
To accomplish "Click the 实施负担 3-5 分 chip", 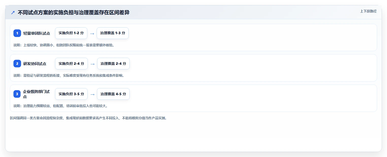I will [71, 94].
